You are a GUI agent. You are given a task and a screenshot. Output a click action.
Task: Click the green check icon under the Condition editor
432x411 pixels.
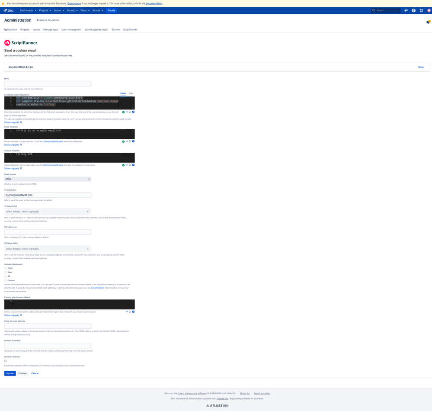pyautogui.click(x=124, y=112)
